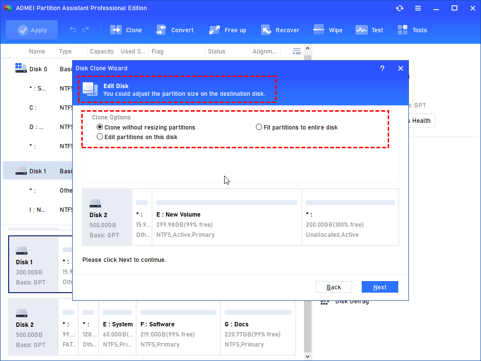The width and height of the screenshot is (481, 361).
Task: Choose Edit partitions on this disk
Action: tap(100, 137)
